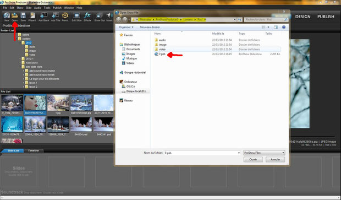Open the Effects FX icon
This screenshot has width=341, height=200.
(x=87, y=17)
